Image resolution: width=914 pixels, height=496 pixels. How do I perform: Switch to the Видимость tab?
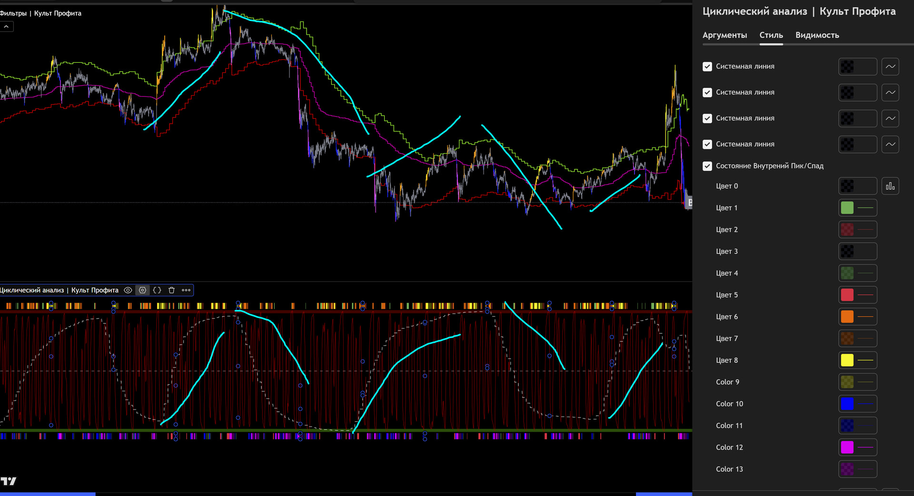click(817, 35)
